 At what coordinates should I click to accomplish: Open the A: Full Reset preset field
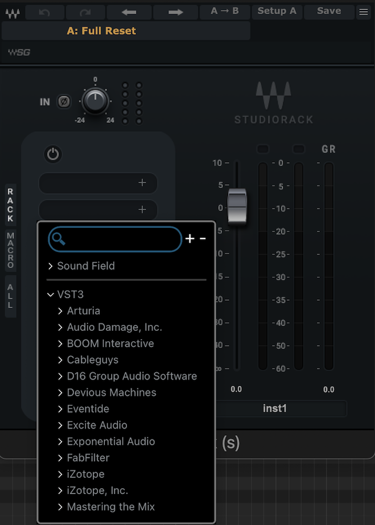click(x=126, y=31)
